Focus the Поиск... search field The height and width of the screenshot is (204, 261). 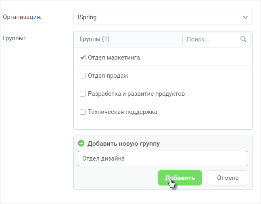coord(216,39)
